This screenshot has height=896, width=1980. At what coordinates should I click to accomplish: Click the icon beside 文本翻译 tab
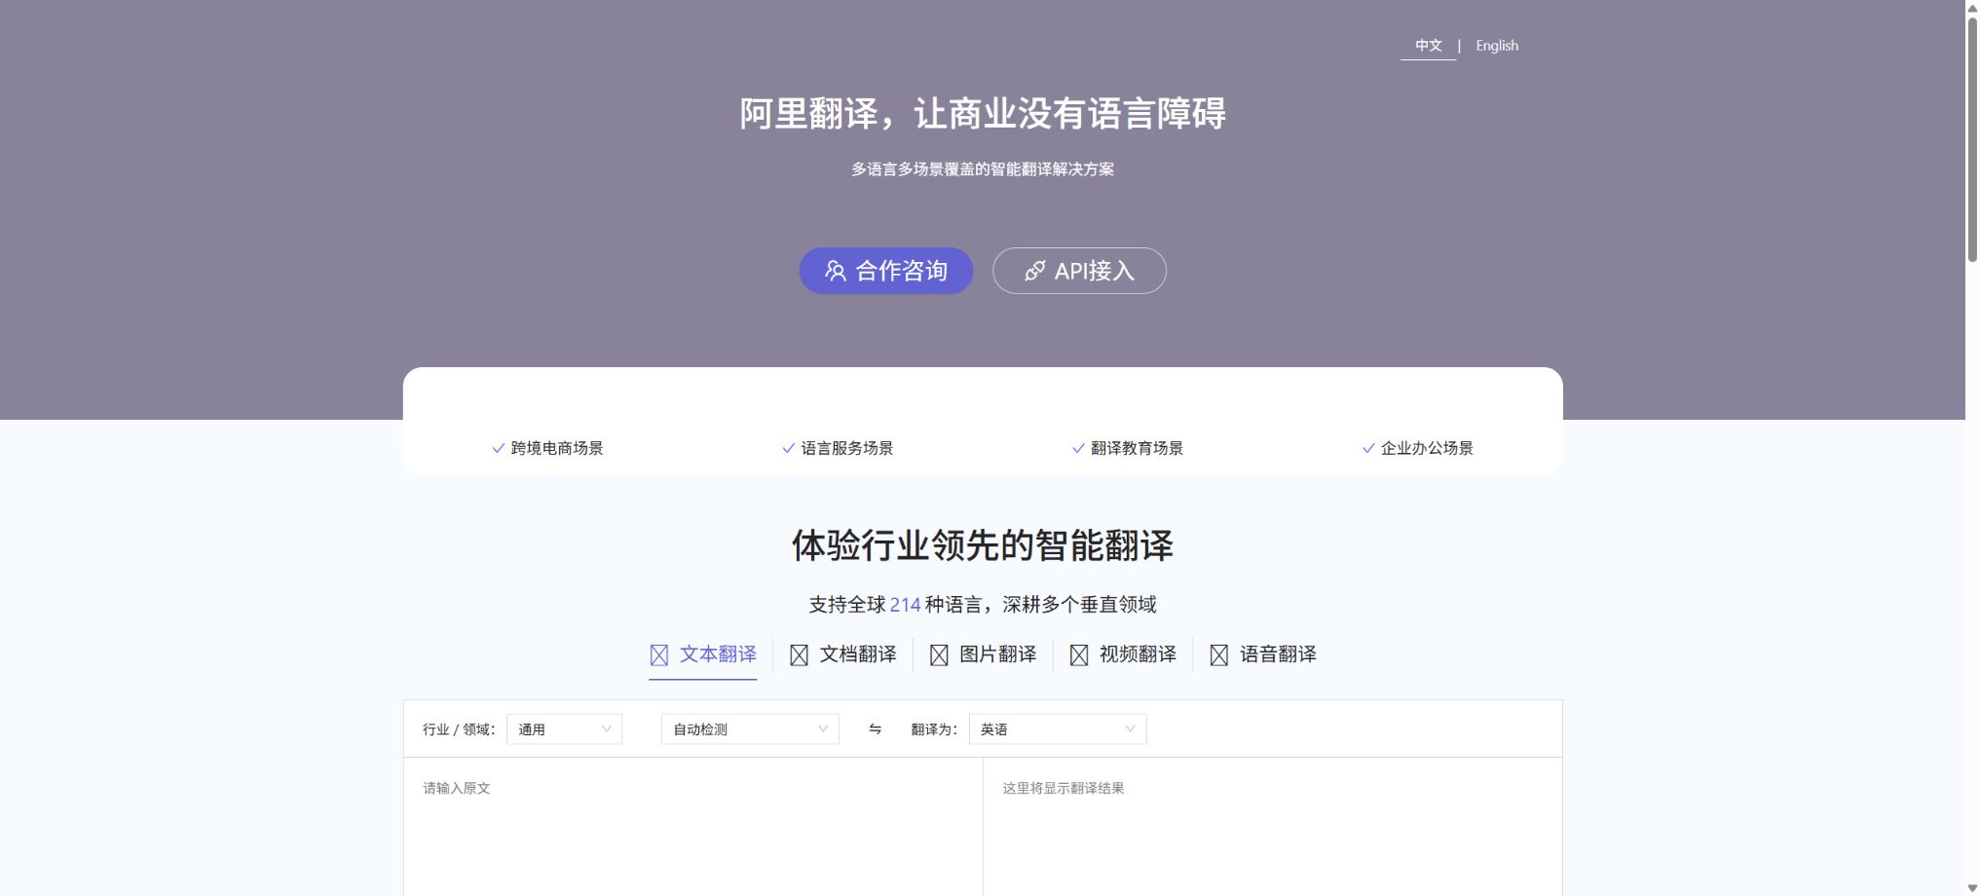(659, 654)
